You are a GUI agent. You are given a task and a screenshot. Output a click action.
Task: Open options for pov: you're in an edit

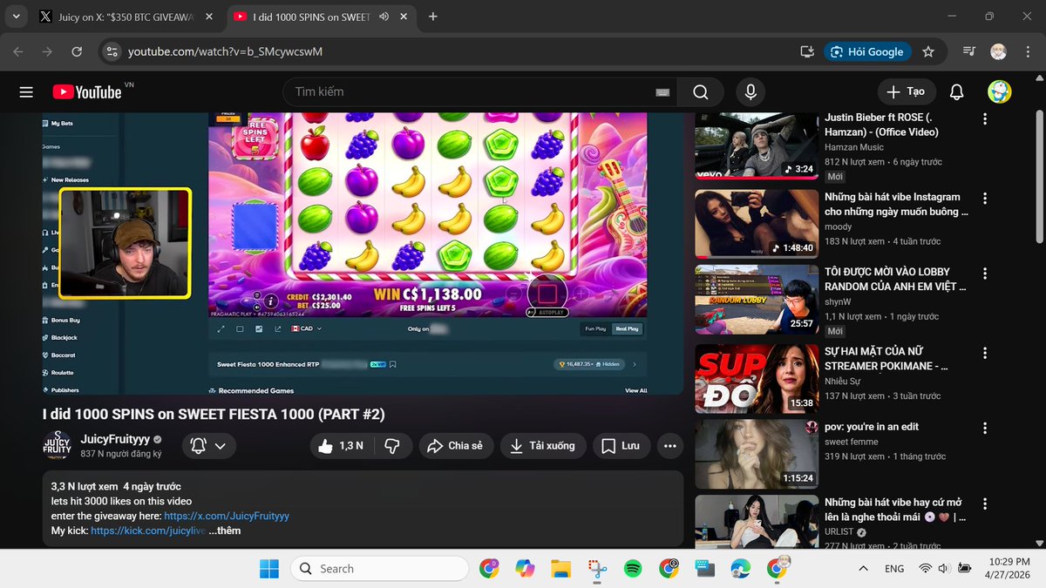coord(985,428)
